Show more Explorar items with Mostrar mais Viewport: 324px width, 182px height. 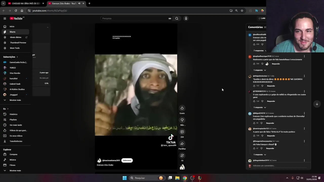(15, 171)
